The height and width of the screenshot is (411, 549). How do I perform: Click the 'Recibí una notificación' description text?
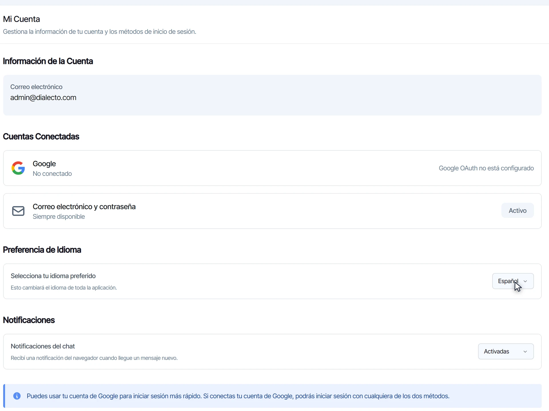click(x=94, y=358)
